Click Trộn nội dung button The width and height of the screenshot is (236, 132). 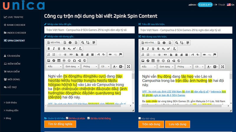coord(151,124)
